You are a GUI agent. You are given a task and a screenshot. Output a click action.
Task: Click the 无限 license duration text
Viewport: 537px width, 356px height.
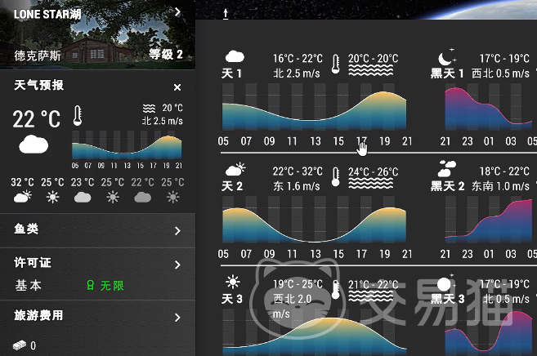point(112,286)
